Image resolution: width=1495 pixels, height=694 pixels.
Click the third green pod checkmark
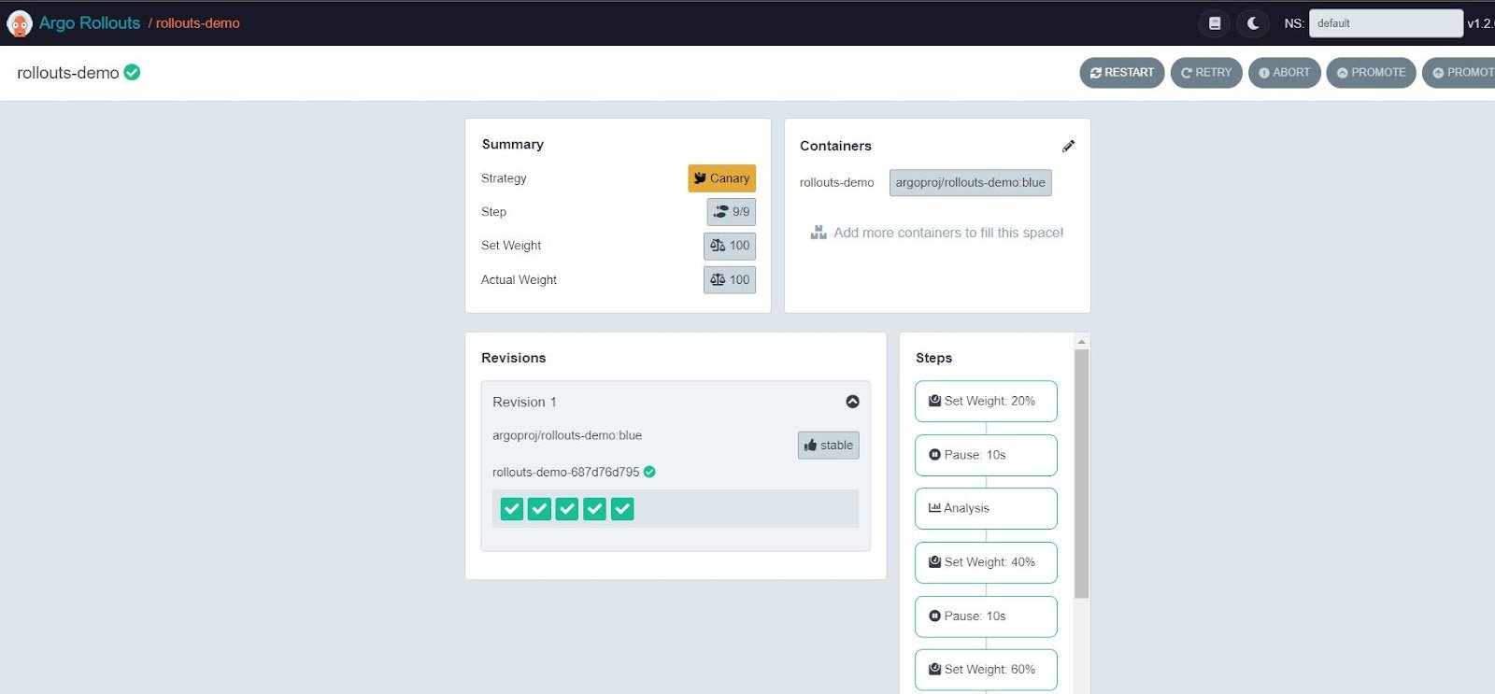tap(567, 509)
